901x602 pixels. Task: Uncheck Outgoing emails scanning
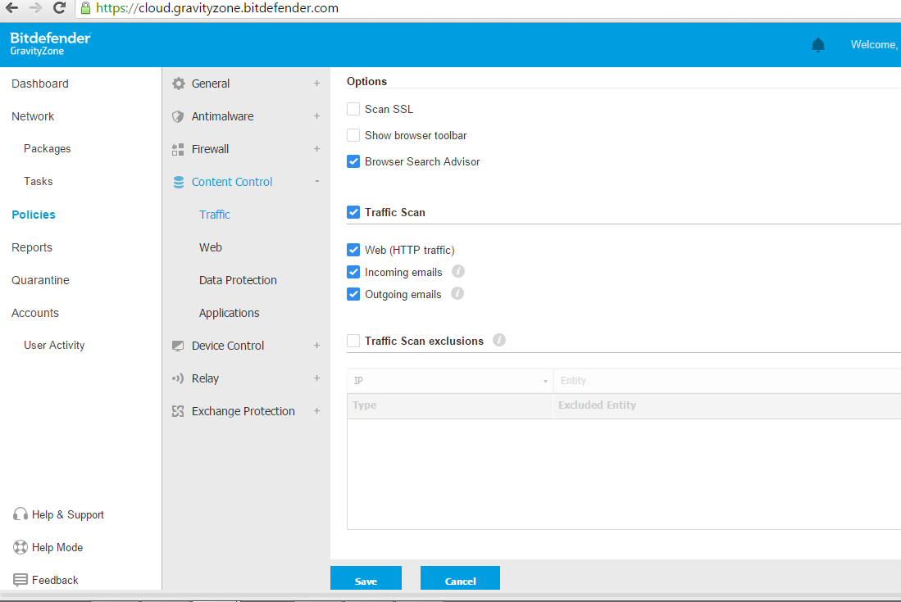pyautogui.click(x=353, y=294)
